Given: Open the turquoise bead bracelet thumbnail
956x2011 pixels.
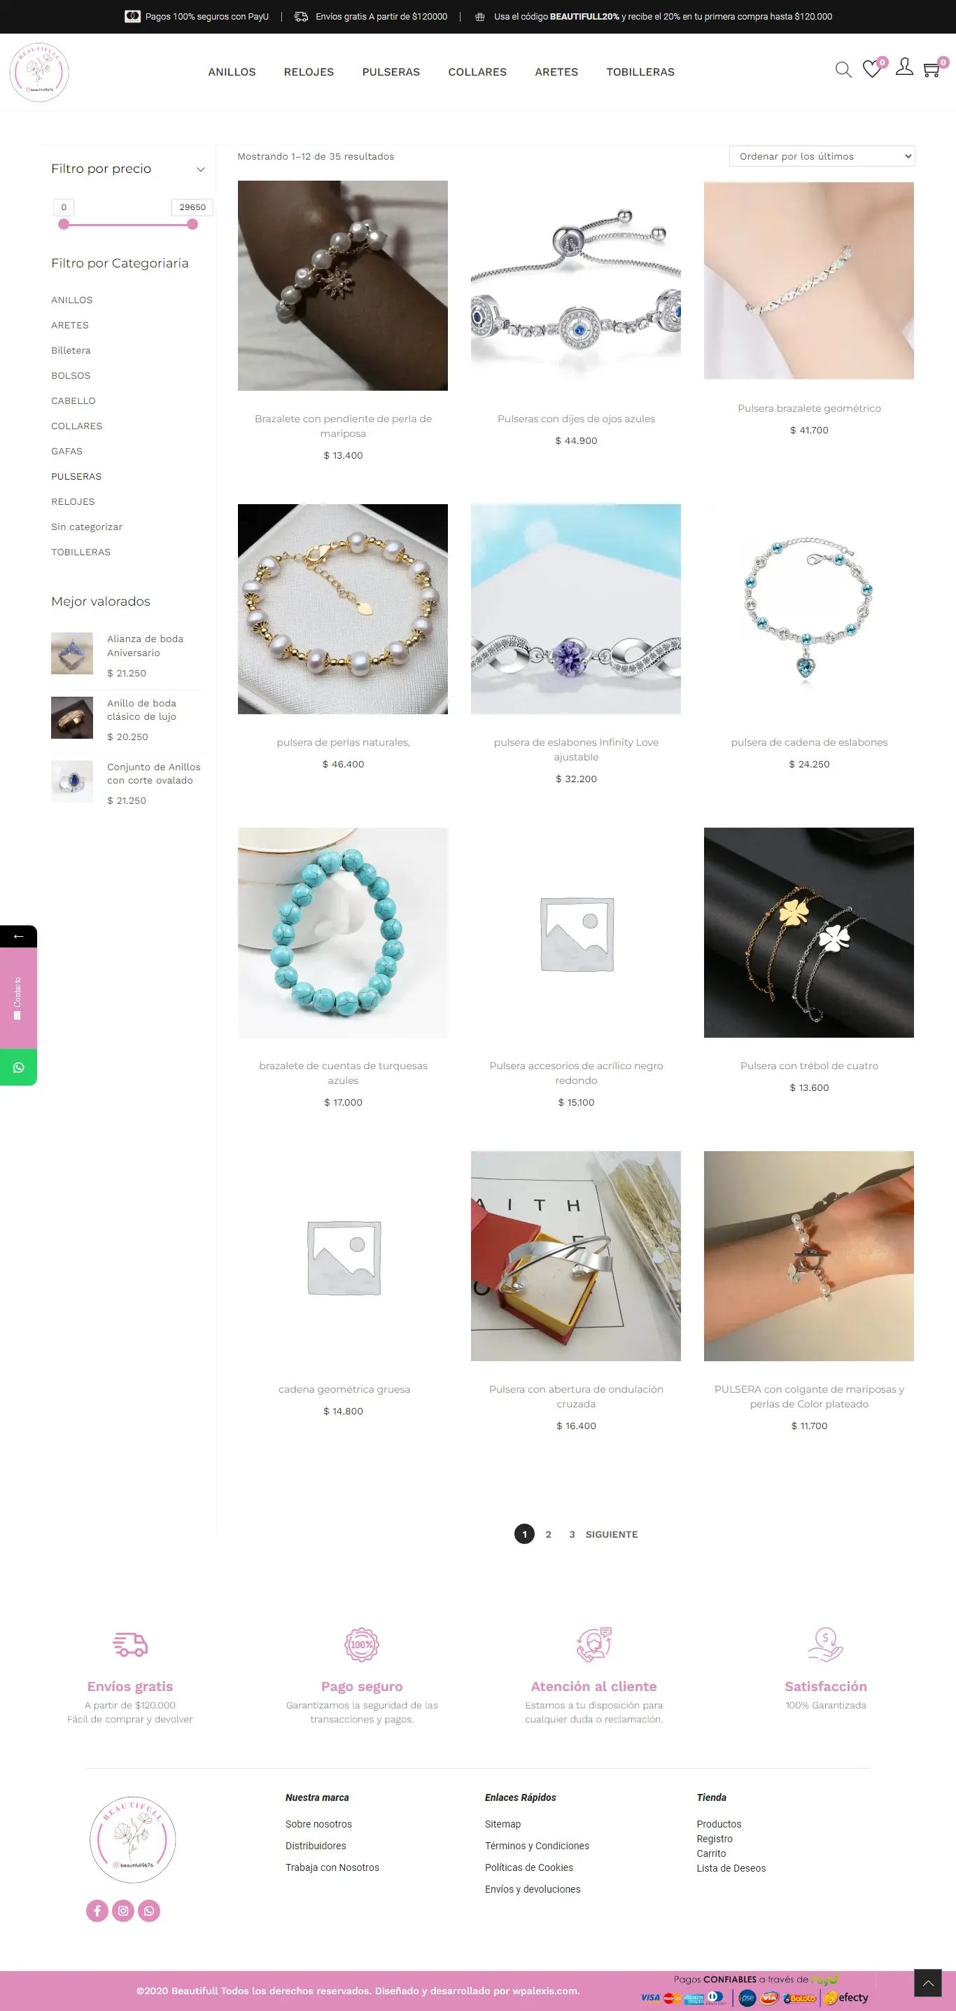Looking at the screenshot, I should tap(343, 932).
